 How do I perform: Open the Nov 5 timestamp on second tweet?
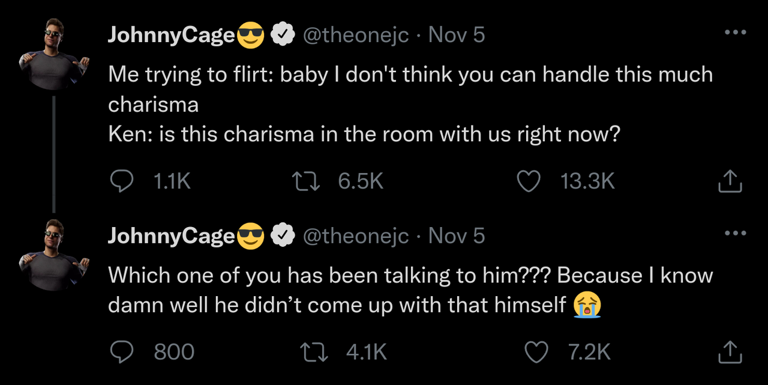click(457, 237)
